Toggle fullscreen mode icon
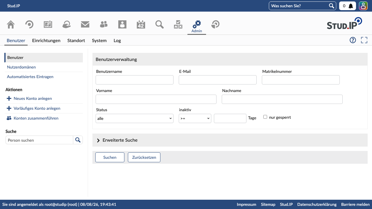The image size is (372, 209). tap(364, 40)
